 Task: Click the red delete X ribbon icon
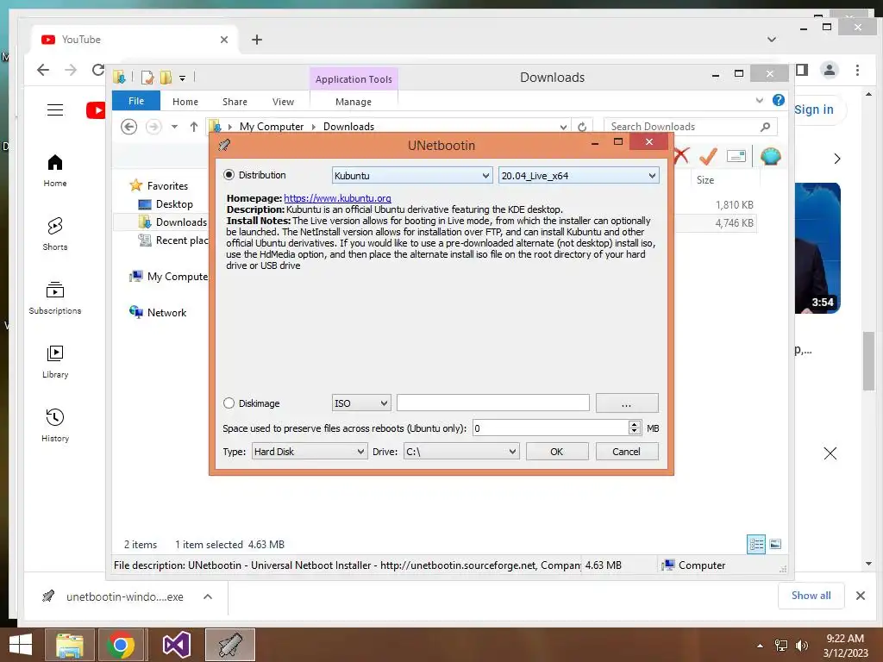(x=681, y=156)
